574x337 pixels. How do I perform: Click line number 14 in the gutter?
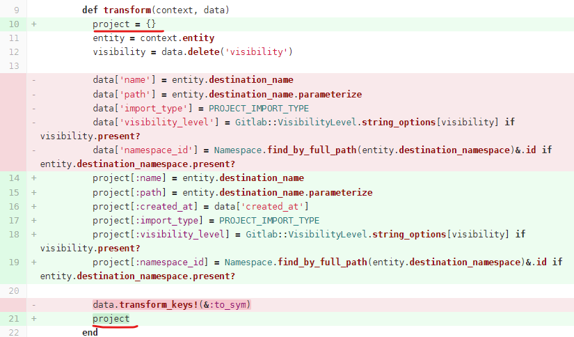[15, 178]
